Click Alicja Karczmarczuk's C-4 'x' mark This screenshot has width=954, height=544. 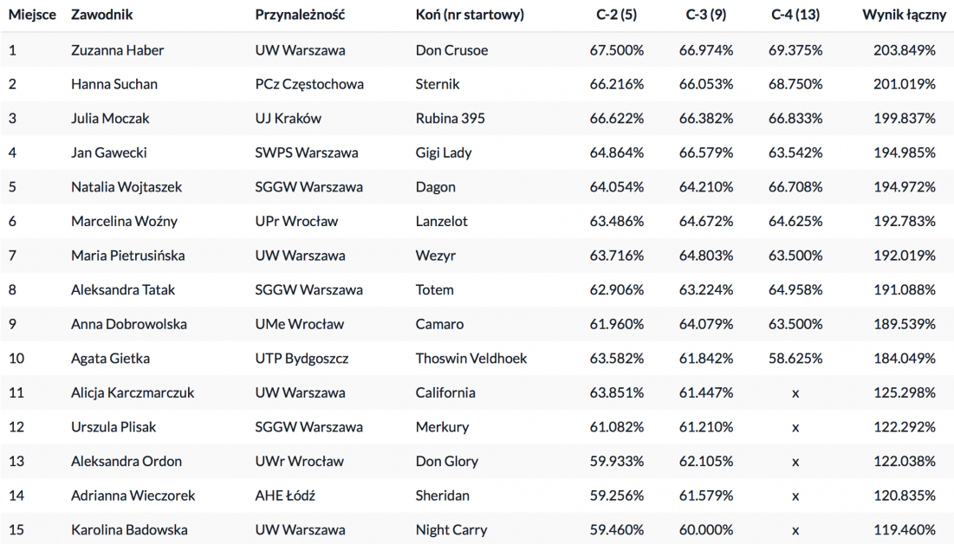click(x=795, y=392)
